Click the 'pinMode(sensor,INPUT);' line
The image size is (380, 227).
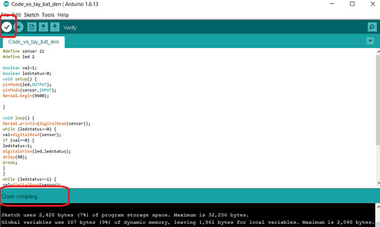pos(30,90)
